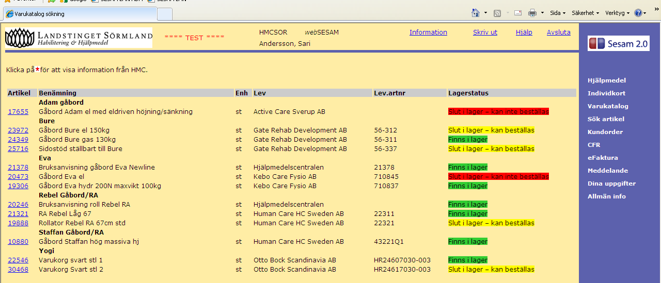Select the Varukatalog sökning browser tab
Image resolution: width=661 pixels, height=283 pixels.
78,14
